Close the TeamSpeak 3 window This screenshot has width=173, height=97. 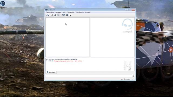[133, 10]
